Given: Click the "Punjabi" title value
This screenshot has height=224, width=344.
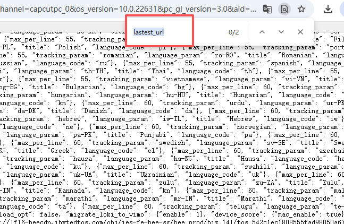Looking at the screenshot, I should point(153,135).
